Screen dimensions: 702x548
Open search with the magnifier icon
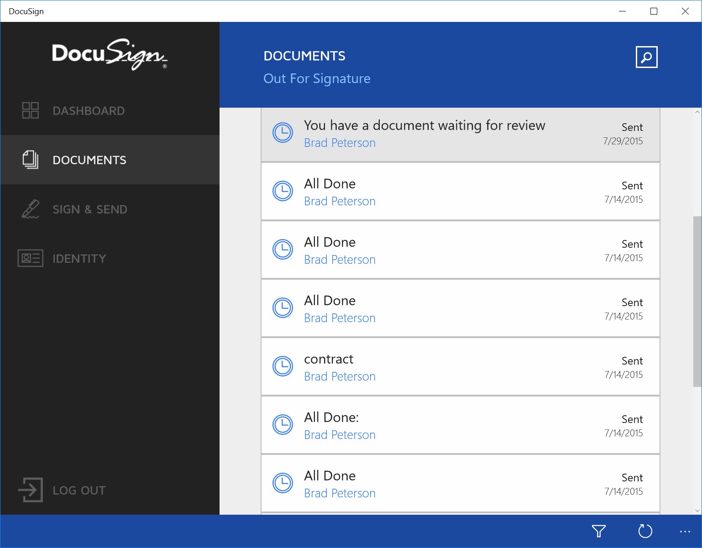646,57
